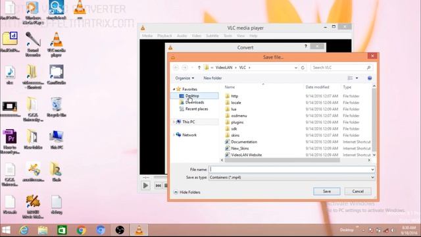Select the osdmenu folder row
This screenshot has height=237, width=421.
(x=297, y=116)
